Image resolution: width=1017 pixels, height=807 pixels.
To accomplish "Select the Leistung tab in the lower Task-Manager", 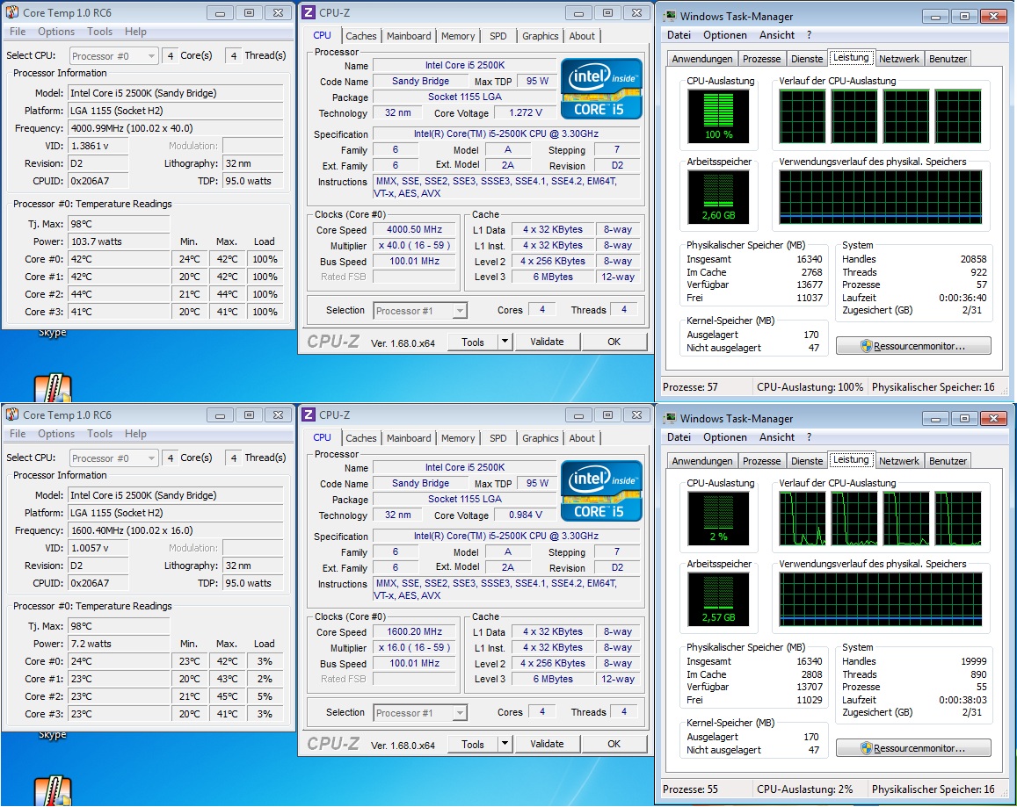I will click(x=851, y=459).
